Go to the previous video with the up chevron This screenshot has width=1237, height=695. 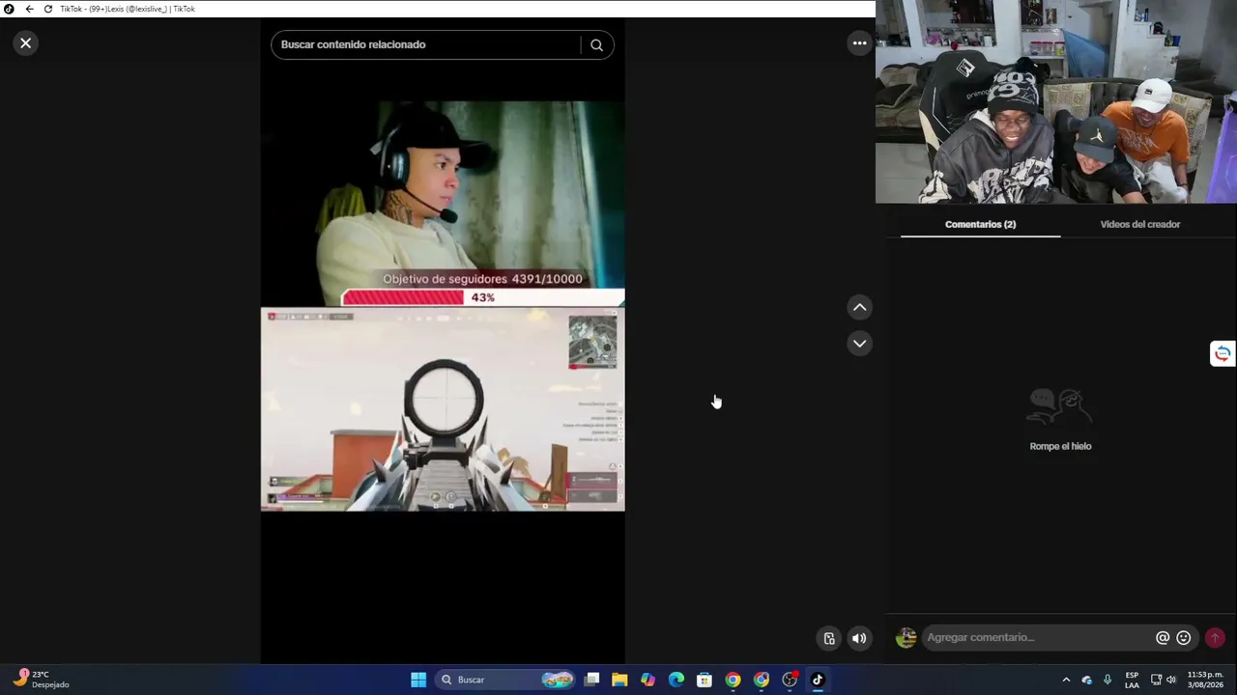point(859,307)
